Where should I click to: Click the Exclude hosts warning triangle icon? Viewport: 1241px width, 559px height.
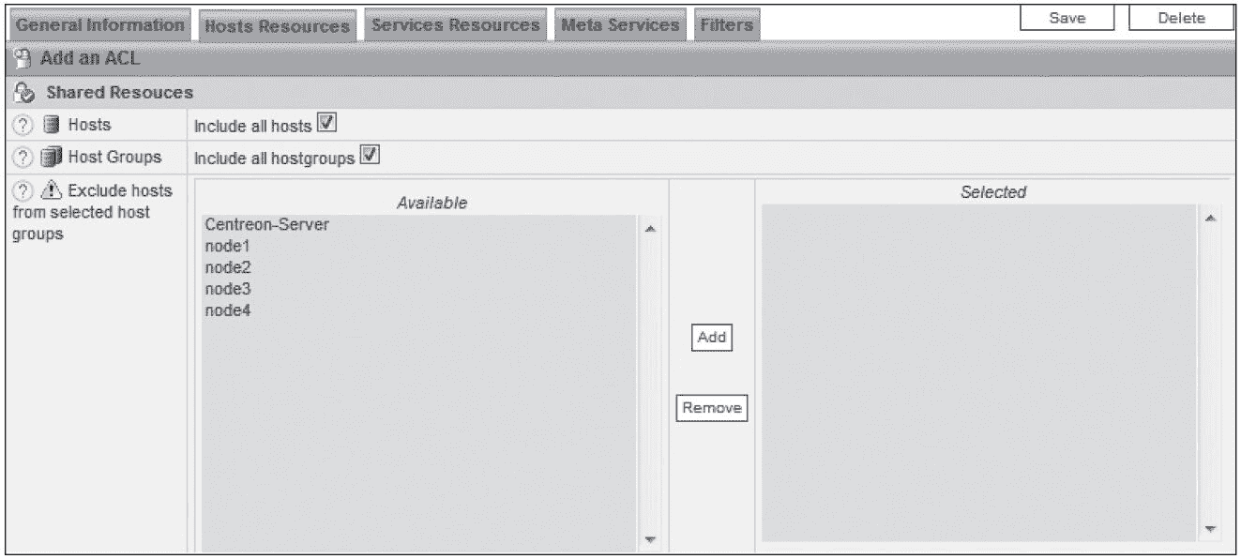pyautogui.click(x=52, y=191)
